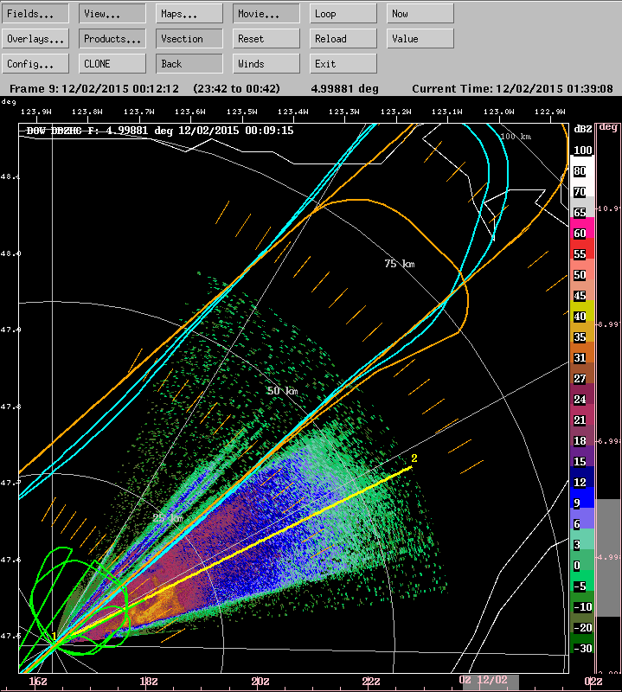This screenshot has height=692, width=622.
Task: Click the DOW DBZHC data title text
Action: [160, 131]
